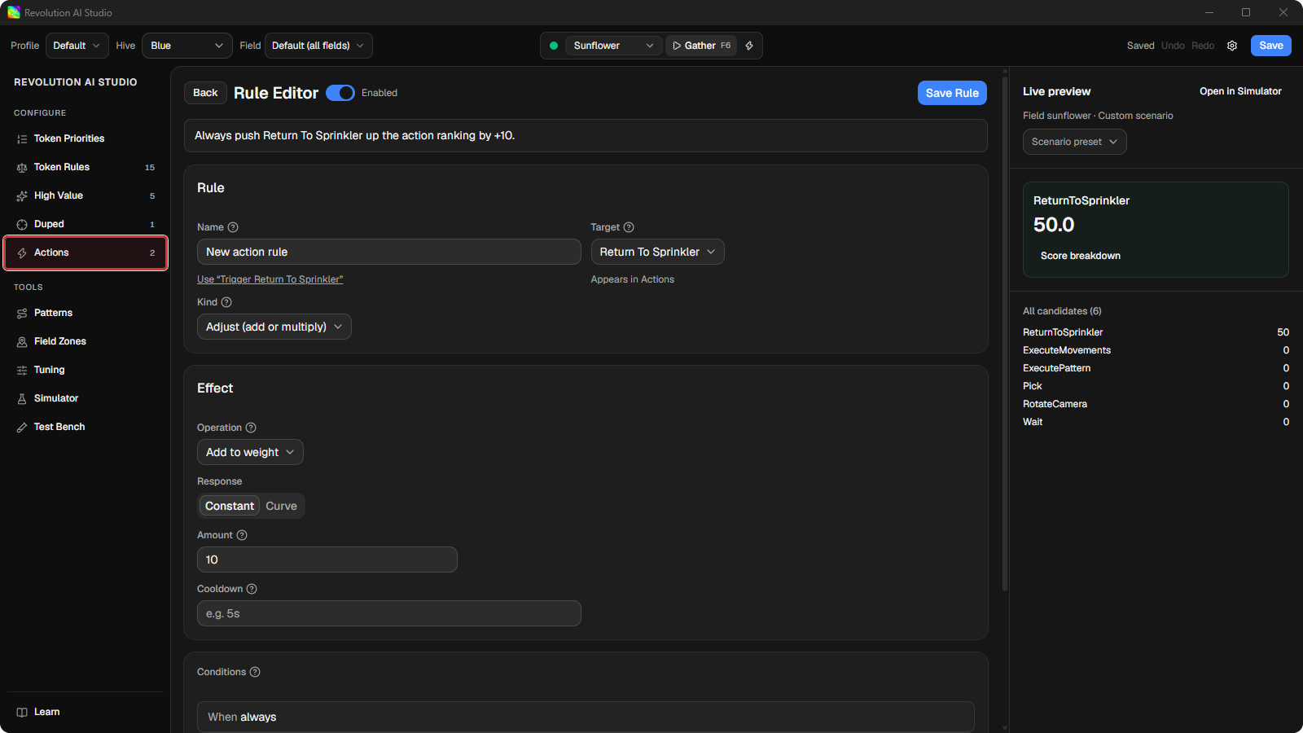This screenshot has width=1303, height=733.
Task: Open Patterns tool in sidebar
Action: (x=86, y=313)
